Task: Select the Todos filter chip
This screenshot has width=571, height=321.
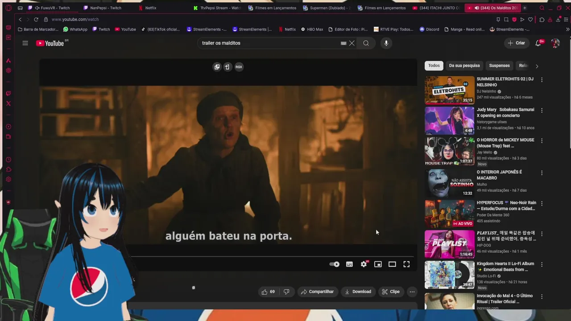Action: (x=434, y=66)
